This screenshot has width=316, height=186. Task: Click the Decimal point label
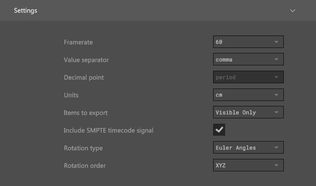[x=83, y=77]
